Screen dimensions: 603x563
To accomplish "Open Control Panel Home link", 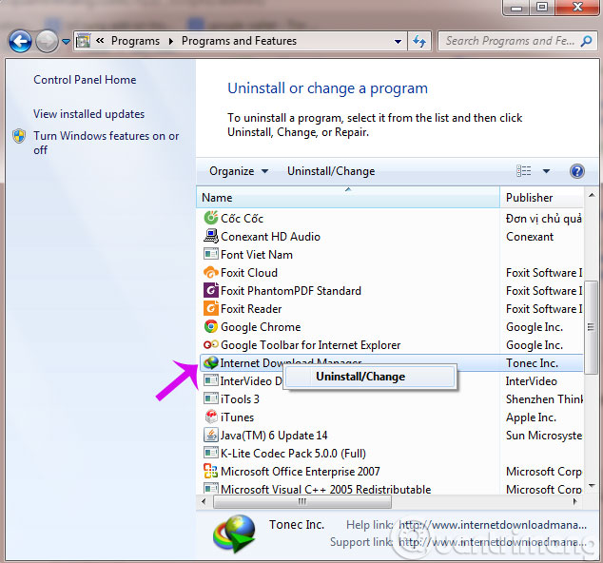I will point(85,80).
